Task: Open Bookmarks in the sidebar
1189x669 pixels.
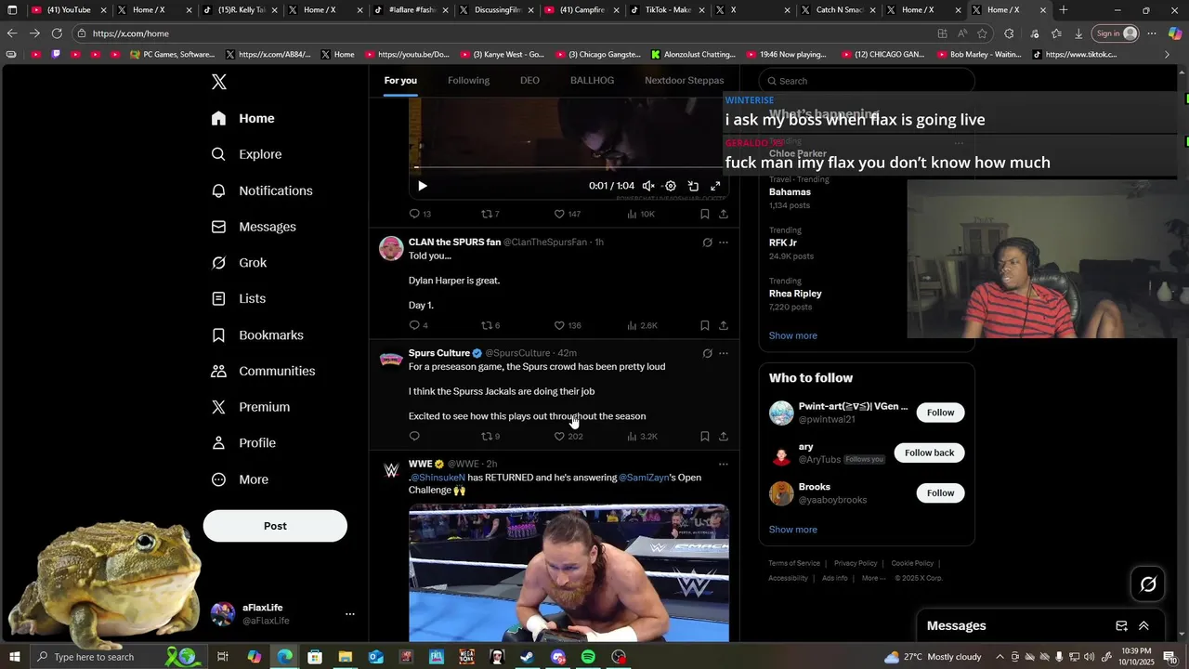Action: [x=257, y=334]
